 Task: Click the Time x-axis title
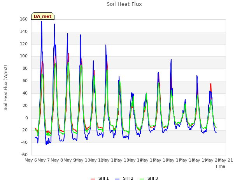point(220,166)
